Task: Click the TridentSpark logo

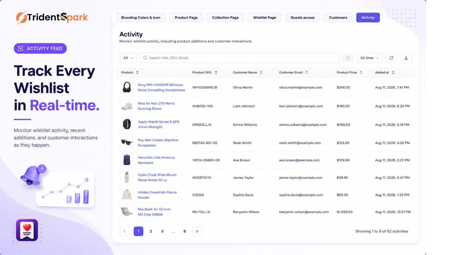Action: point(52,18)
